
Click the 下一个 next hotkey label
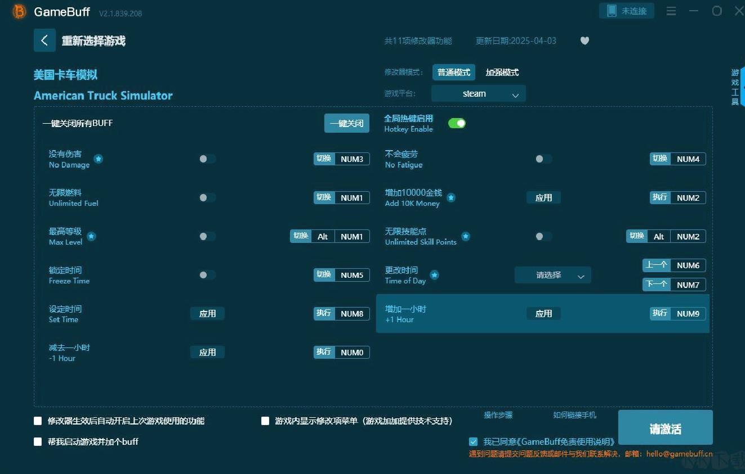(657, 285)
